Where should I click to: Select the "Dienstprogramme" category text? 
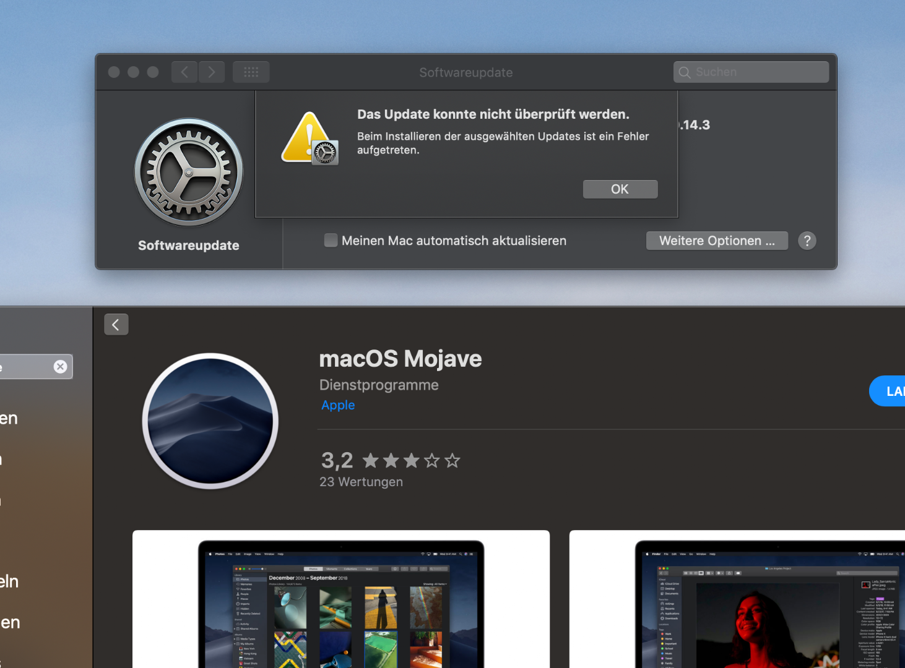tap(379, 385)
